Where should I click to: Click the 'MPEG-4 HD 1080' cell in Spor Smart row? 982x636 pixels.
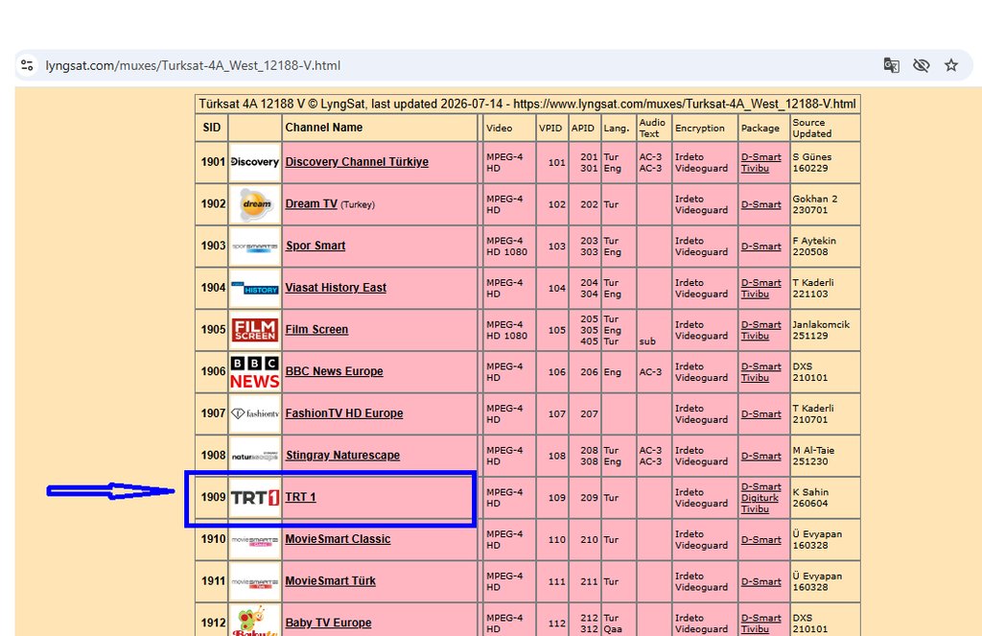click(509, 247)
